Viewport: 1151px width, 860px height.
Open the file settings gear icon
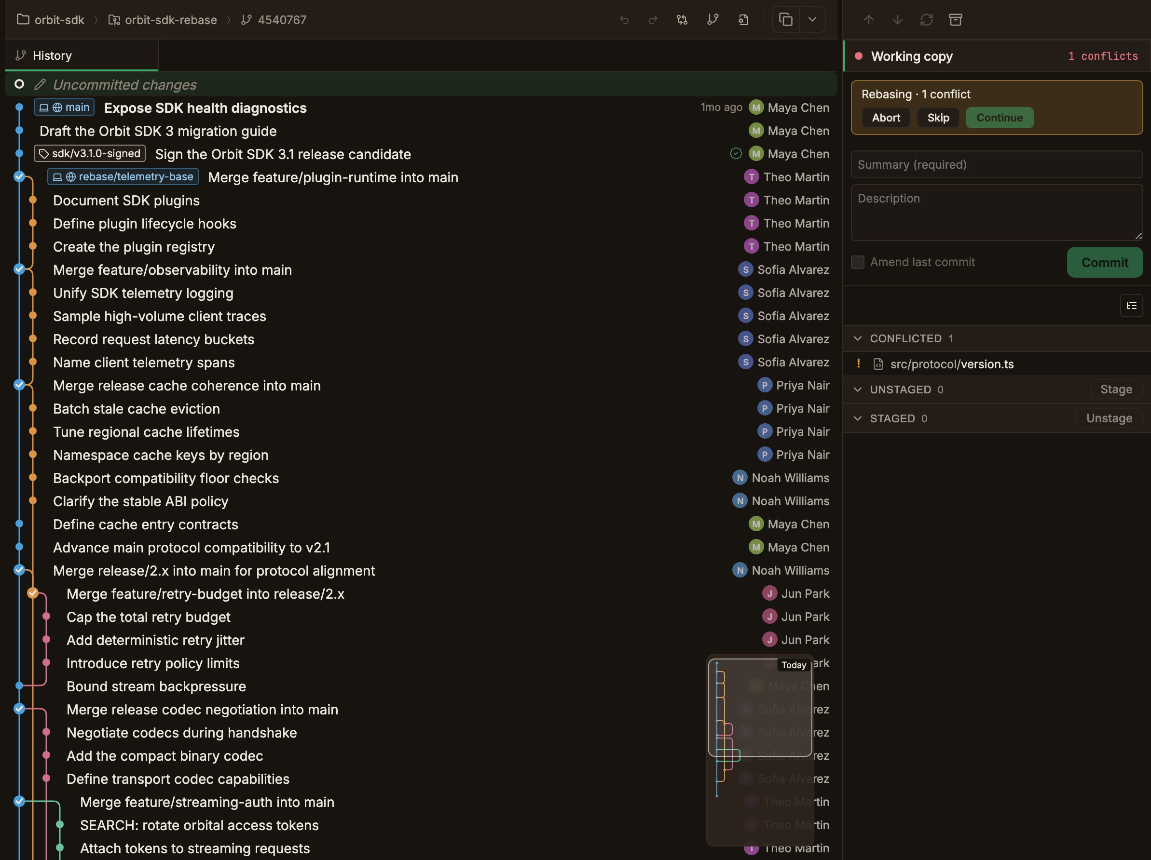743,20
